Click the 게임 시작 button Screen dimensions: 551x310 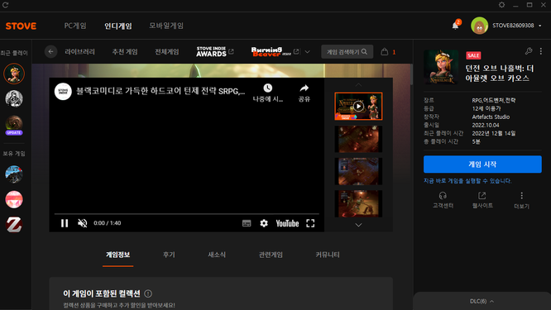(482, 165)
